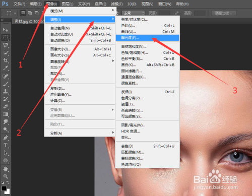Screen dimensions: 252x196
Task: Open the 滤镜(T) menu
Action: tap(117, 4)
